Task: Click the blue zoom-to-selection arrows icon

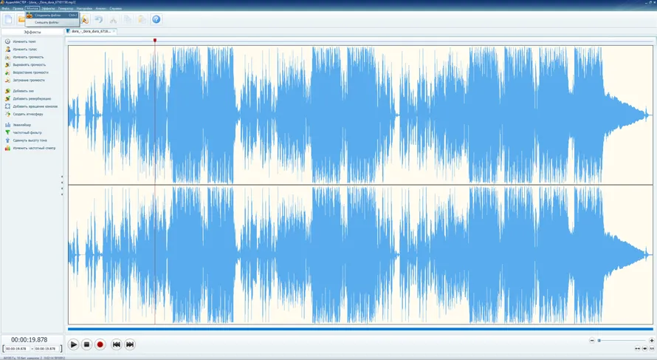Action: [645, 348]
